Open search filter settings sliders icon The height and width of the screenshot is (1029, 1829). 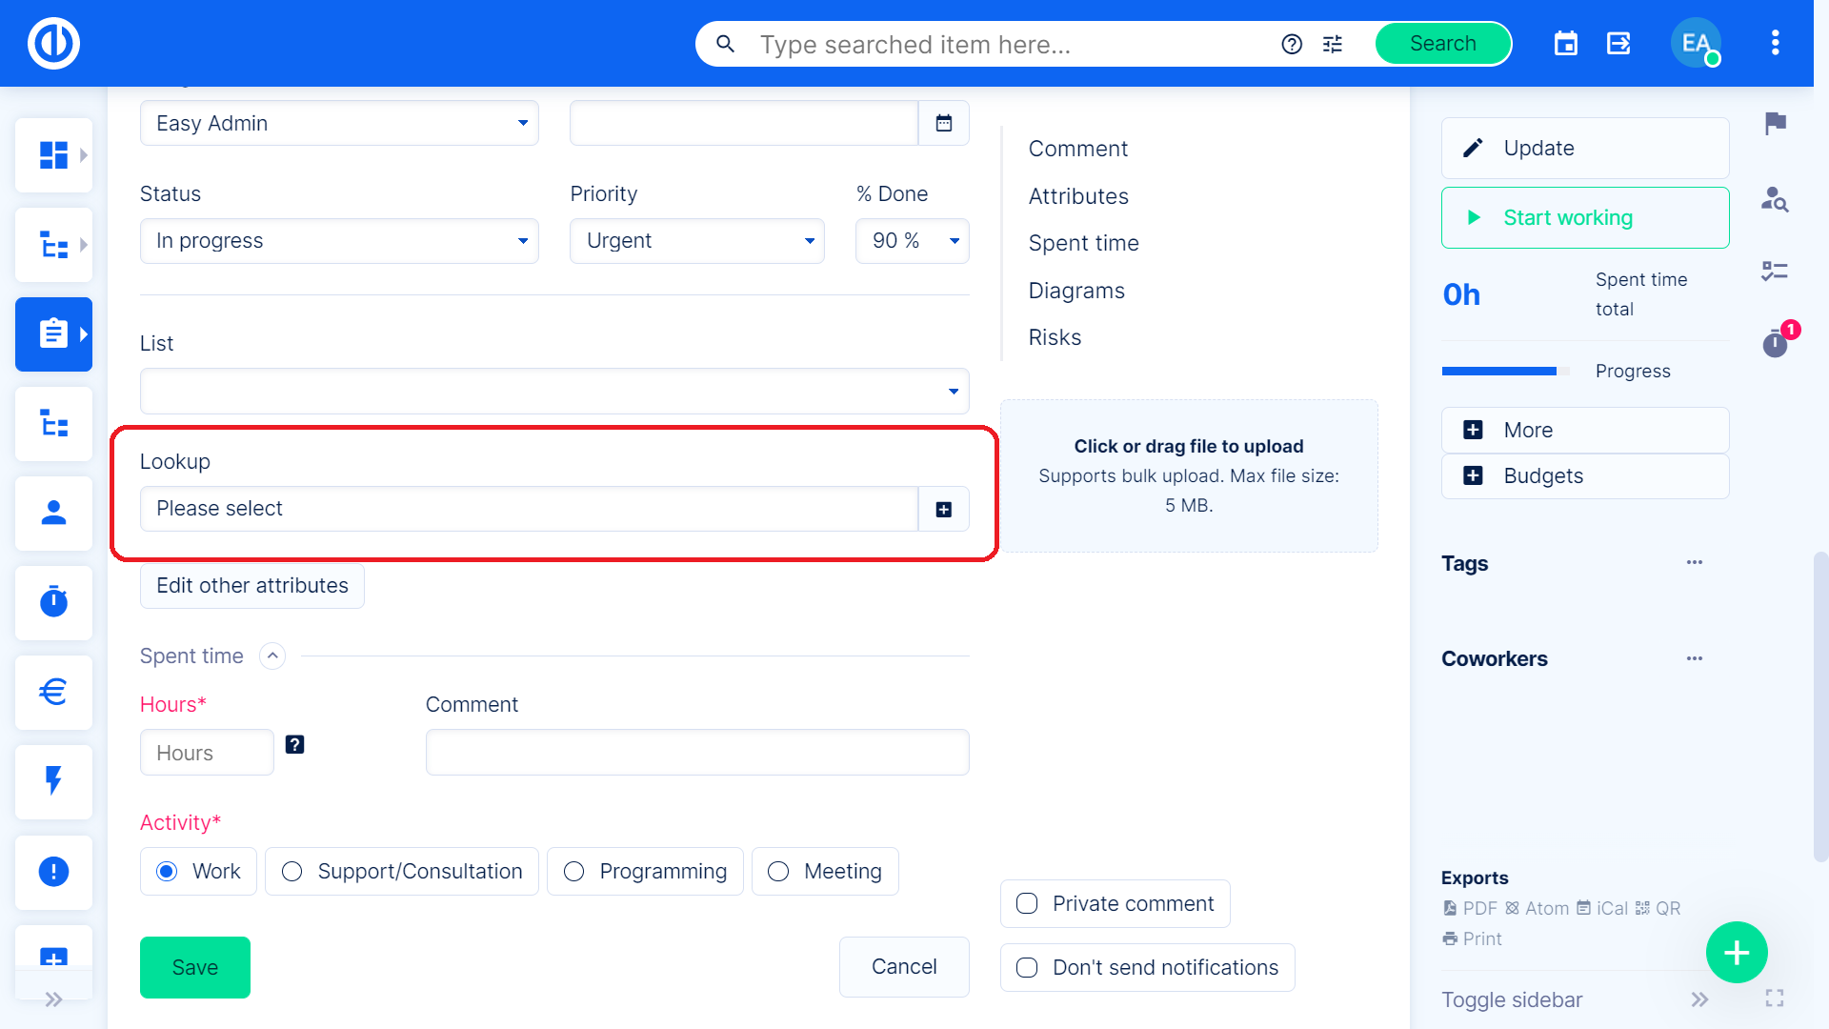pos(1333,44)
